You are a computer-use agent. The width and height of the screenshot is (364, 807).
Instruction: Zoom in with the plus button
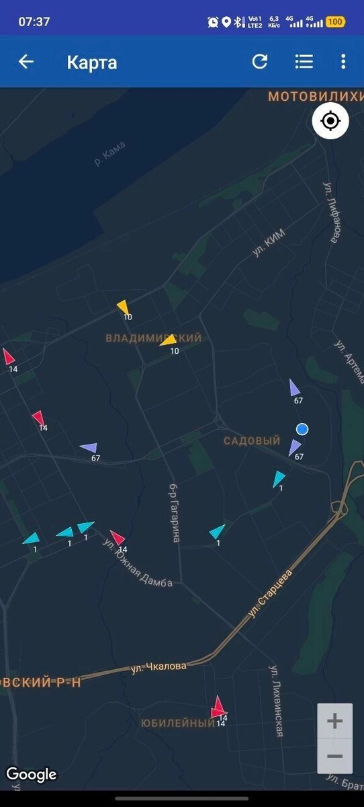click(x=334, y=722)
